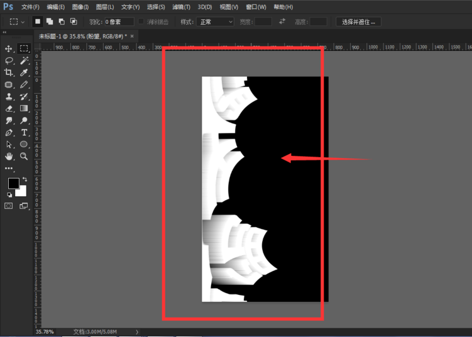The height and width of the screenshot is (337, 472).
Task: Select the Ellipse shape tool
Action: pos(24,144)
